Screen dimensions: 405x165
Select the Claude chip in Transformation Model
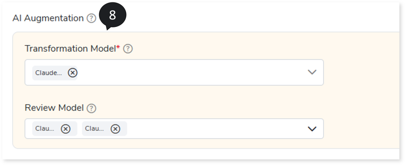[48, 73]
